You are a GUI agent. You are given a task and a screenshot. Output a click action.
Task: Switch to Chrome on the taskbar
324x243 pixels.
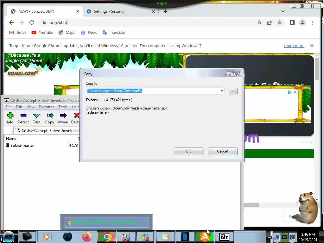pos(106,237)
